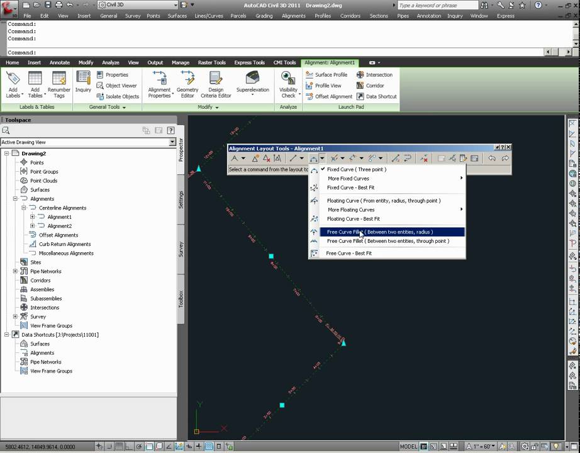Open the Settings tab in Toolspace

(x=181, y=199)
